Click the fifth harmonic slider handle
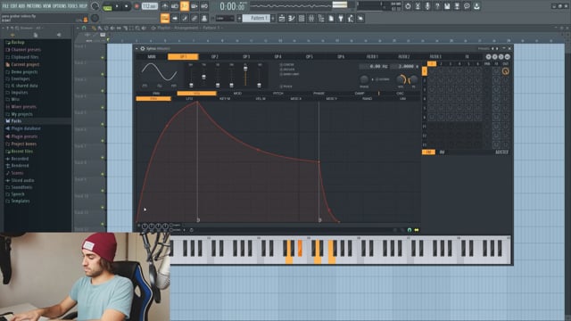The image size is (571, 321). point(245,69)
